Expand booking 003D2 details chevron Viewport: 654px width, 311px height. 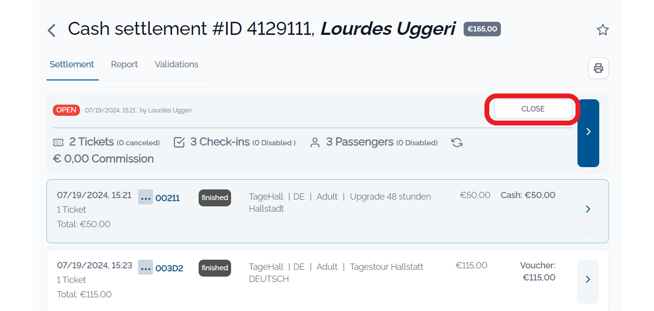pos(588,280)
